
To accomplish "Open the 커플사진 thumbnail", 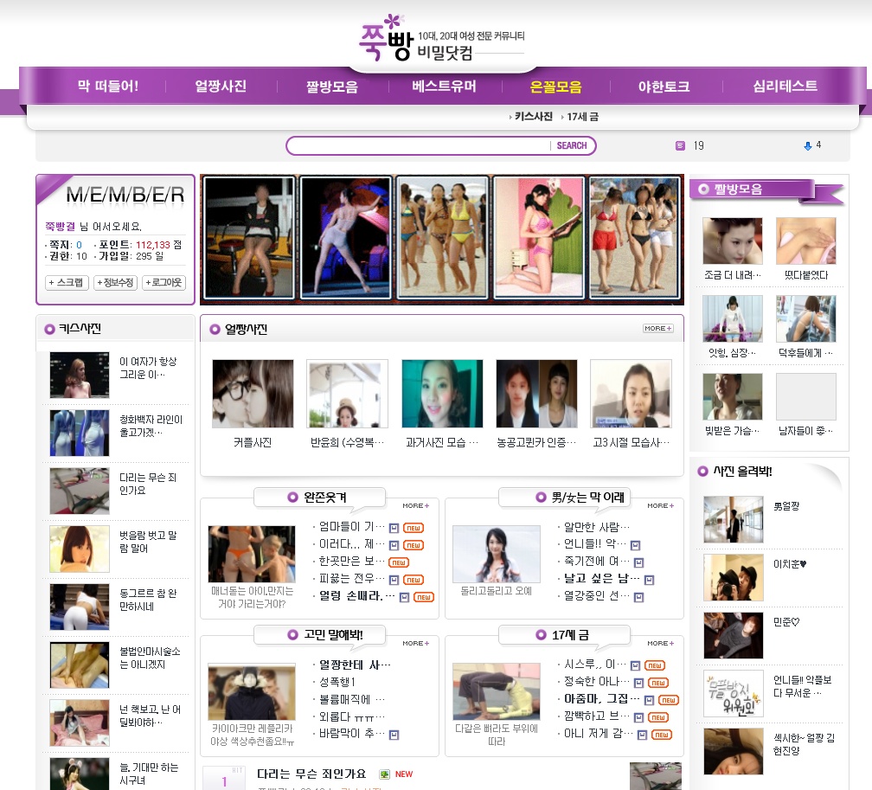I will point(253,394).
